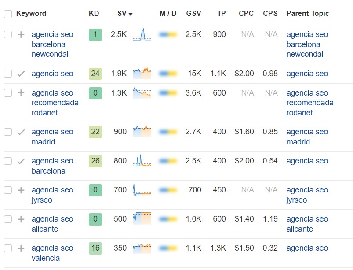The width and height of the screenshot is (353, 270).
Task: View trend sparkline for agencia seo barcelona 800
Action: pyautogui.click(x=142, y=161)
